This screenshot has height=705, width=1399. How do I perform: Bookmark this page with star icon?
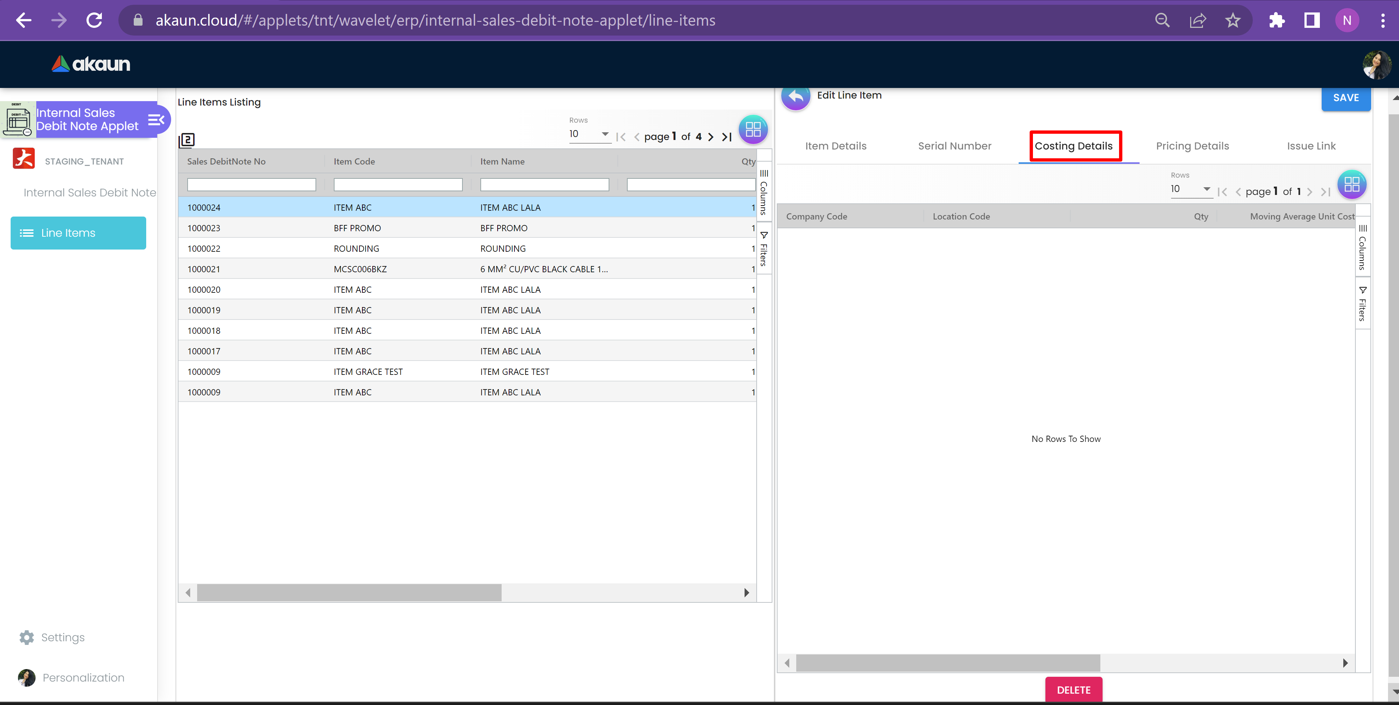(1233, 21)
